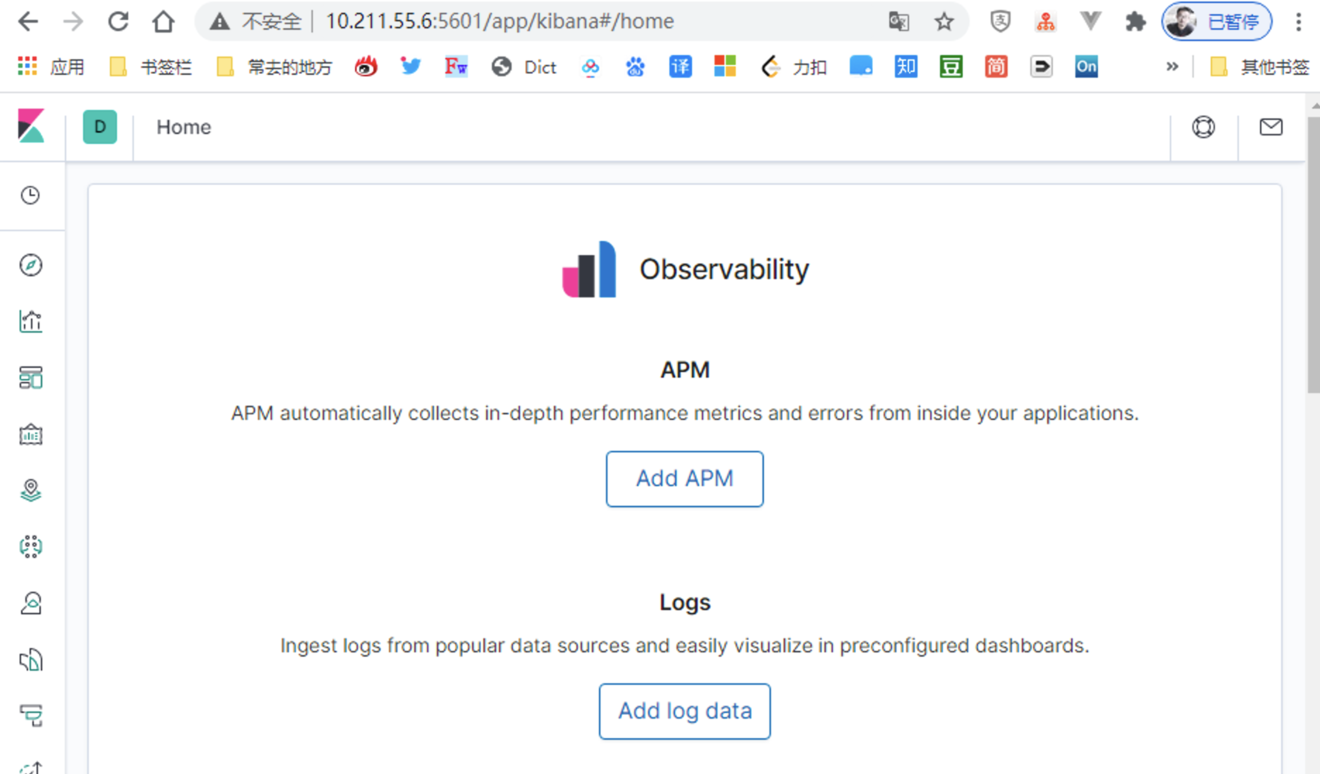Screen dimensions: 1320x774
Task: Click the Kibana logo
Action: (31, 126)
